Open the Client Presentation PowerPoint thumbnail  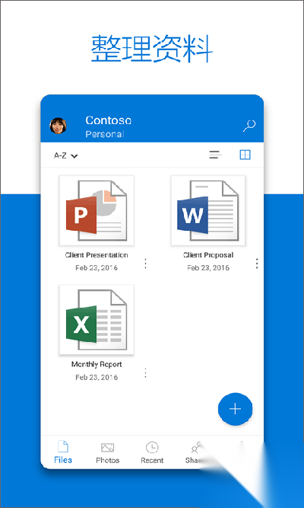tap(97, 210)
